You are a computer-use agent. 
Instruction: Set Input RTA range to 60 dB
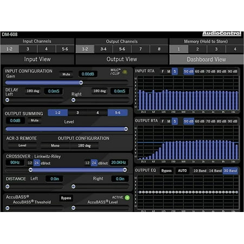coord(200,72)
